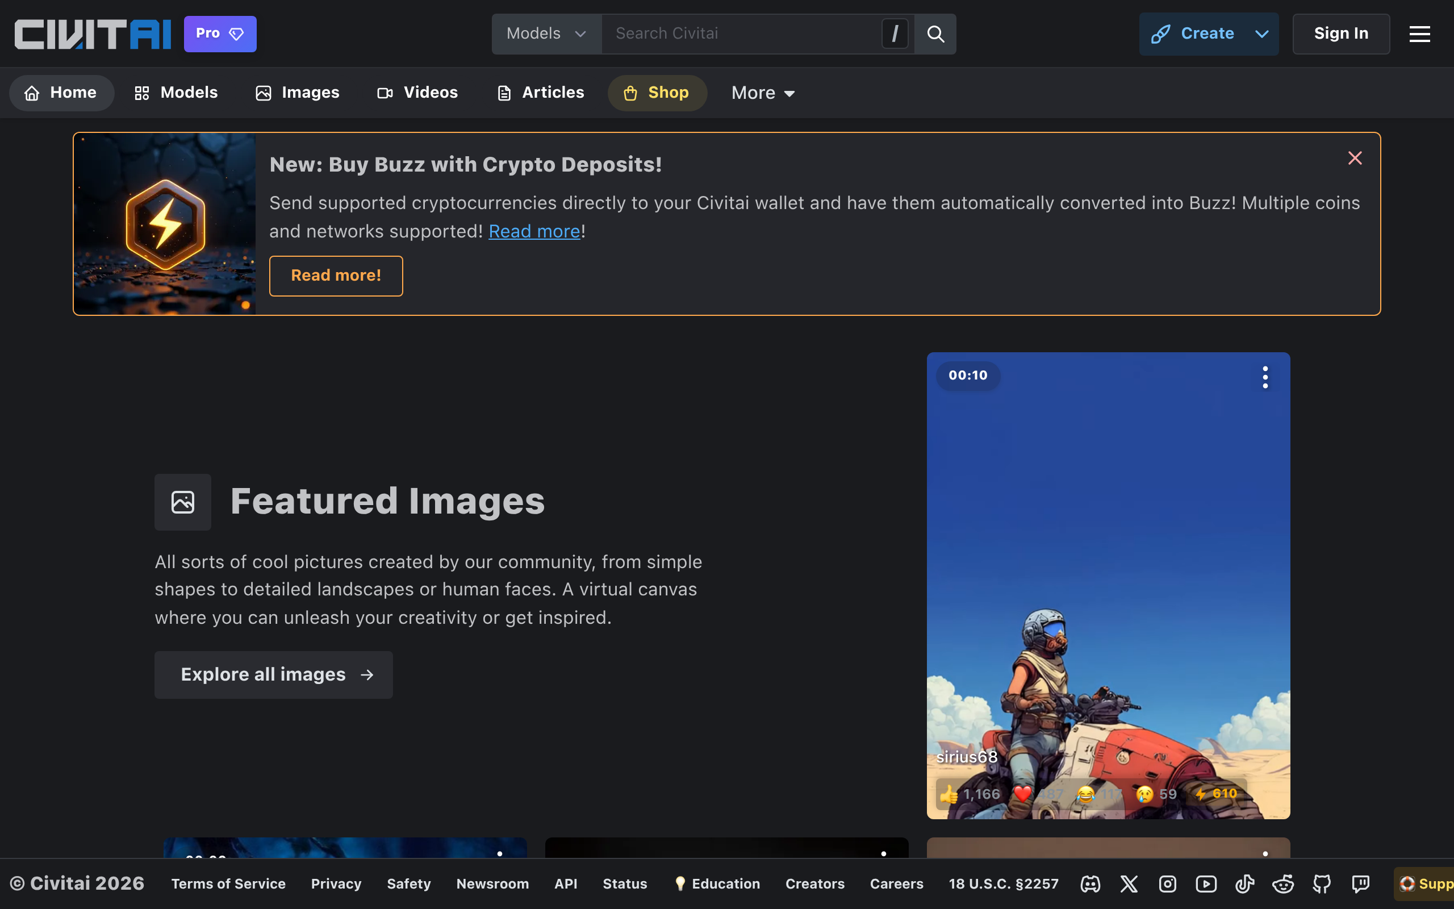Open the Shop tab
Screen dimensions: 1454x909
[x=657, y=93]
